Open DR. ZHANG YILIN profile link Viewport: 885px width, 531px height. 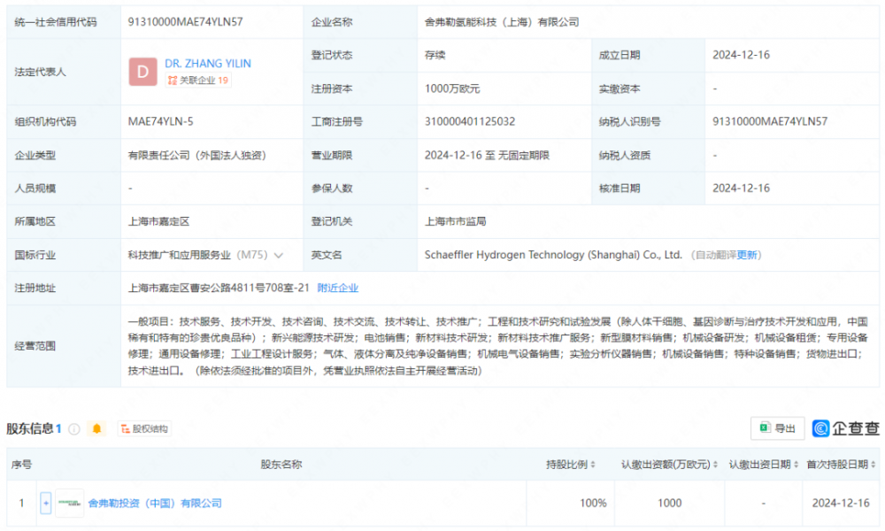tap(207, 64)
